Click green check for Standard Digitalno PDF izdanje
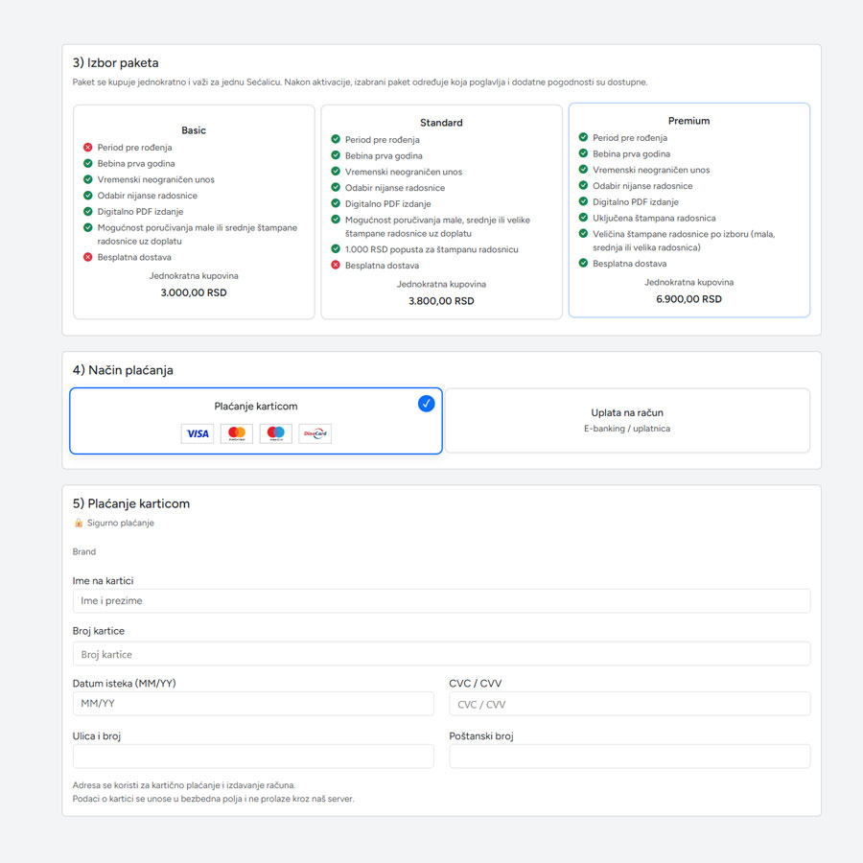This screenshot has width=863, height=863. (336, 203)
